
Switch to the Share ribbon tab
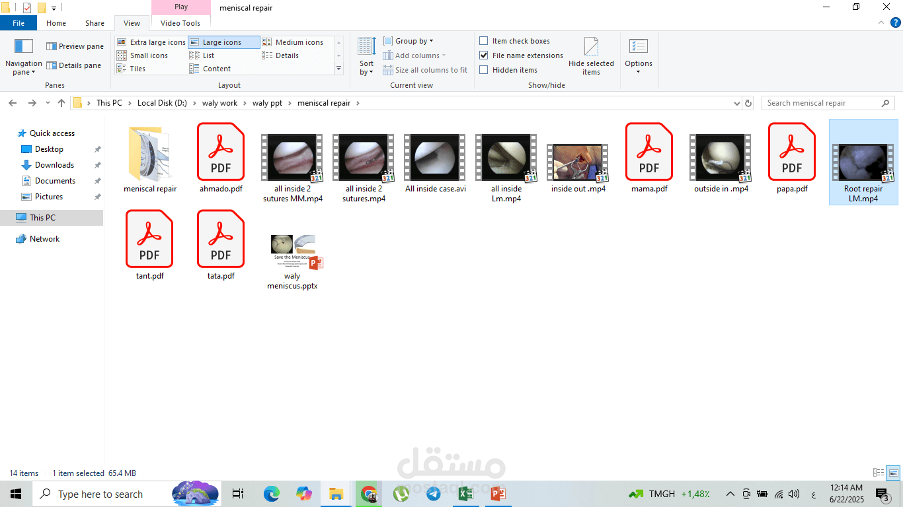(x=95, y=23)
